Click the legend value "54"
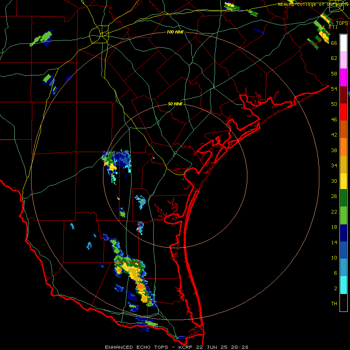The height and width of the screenshot is (350, 350). click(x=334, y=89)
